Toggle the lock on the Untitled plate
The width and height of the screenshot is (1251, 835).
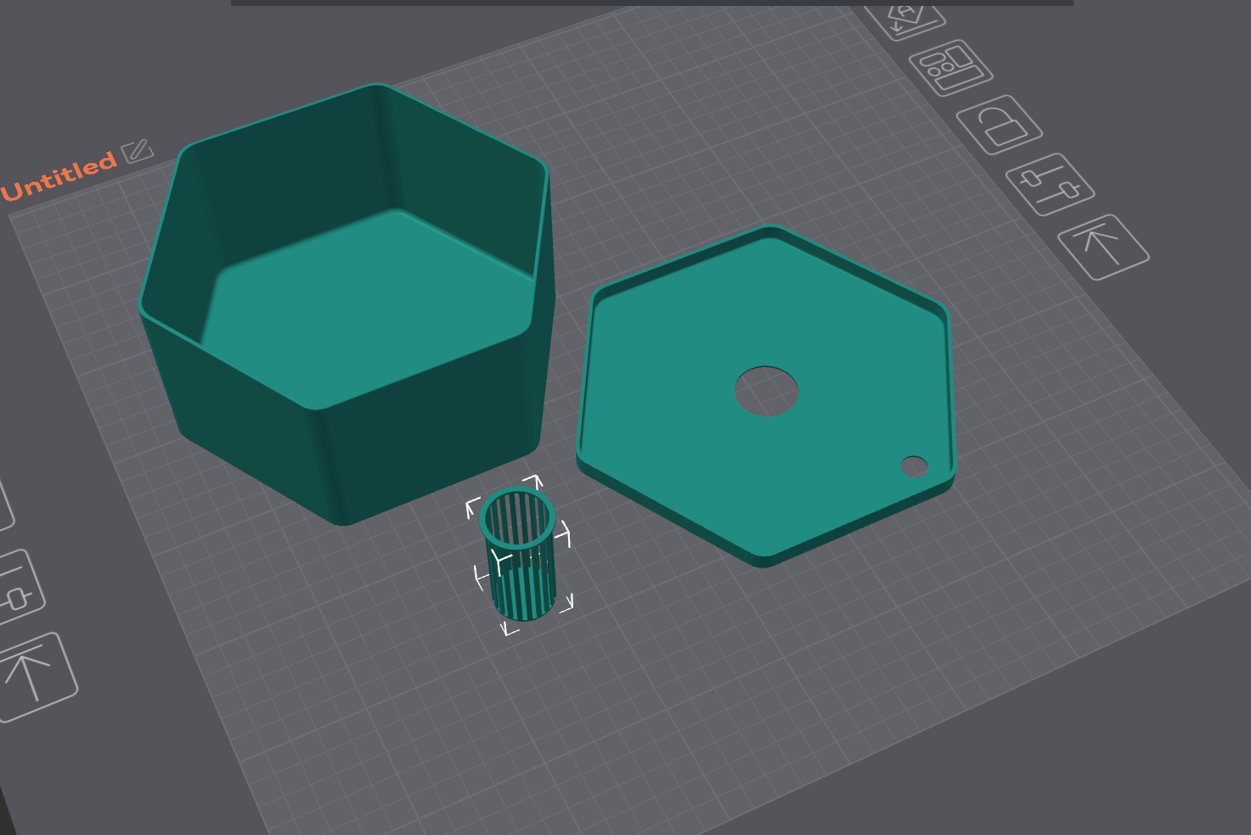(x=1000, y=124)
